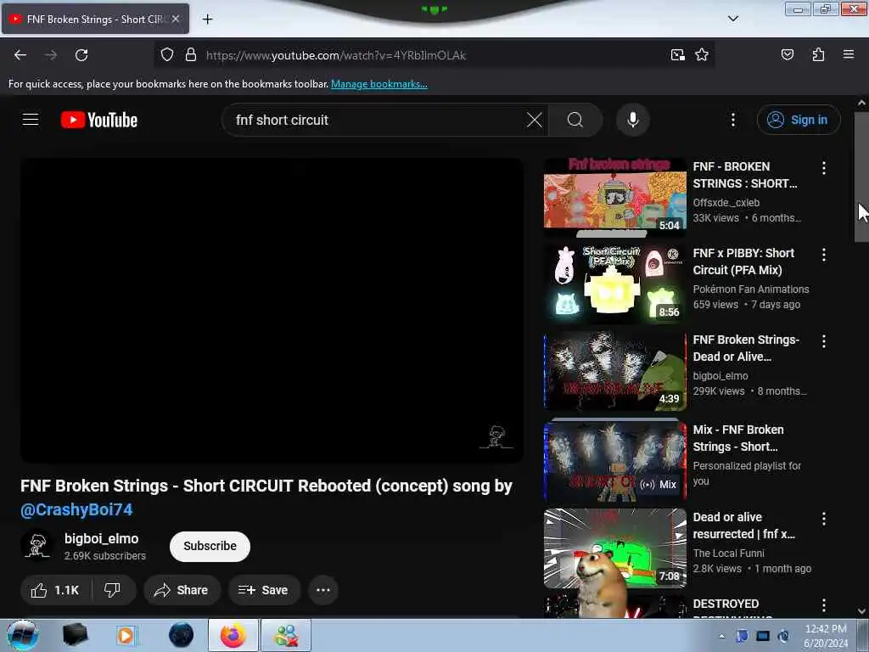Screen dimensions: 869x652
Task: Open the list all tabs chevron
Action: [732, 19]
